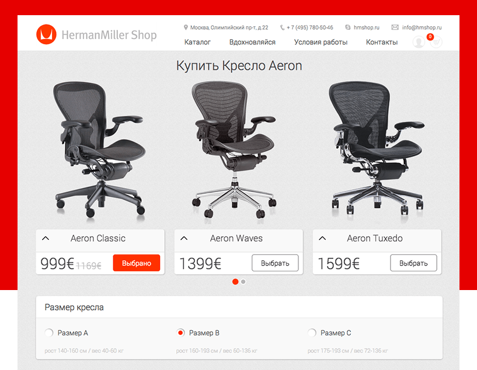Click the Aeron Waves title text

[x=236, y=238]
